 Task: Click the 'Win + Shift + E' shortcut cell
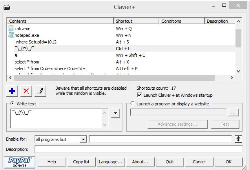tap(130, 55)
